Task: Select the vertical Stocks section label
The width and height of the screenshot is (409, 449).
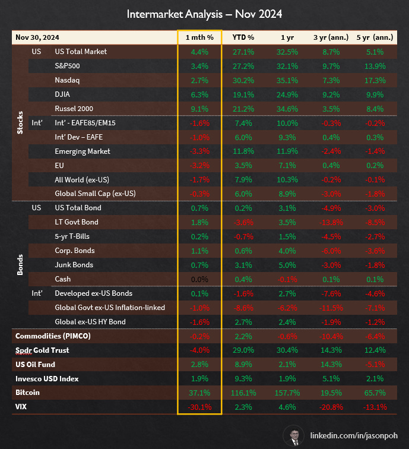Action: point(20,123)
